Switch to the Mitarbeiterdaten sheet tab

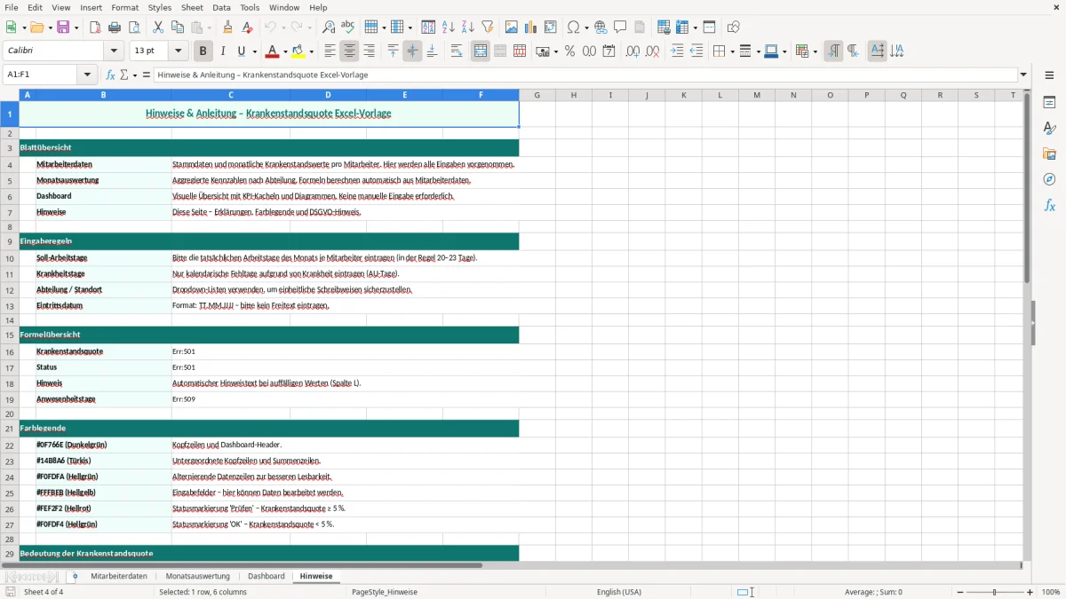(119, 576)
